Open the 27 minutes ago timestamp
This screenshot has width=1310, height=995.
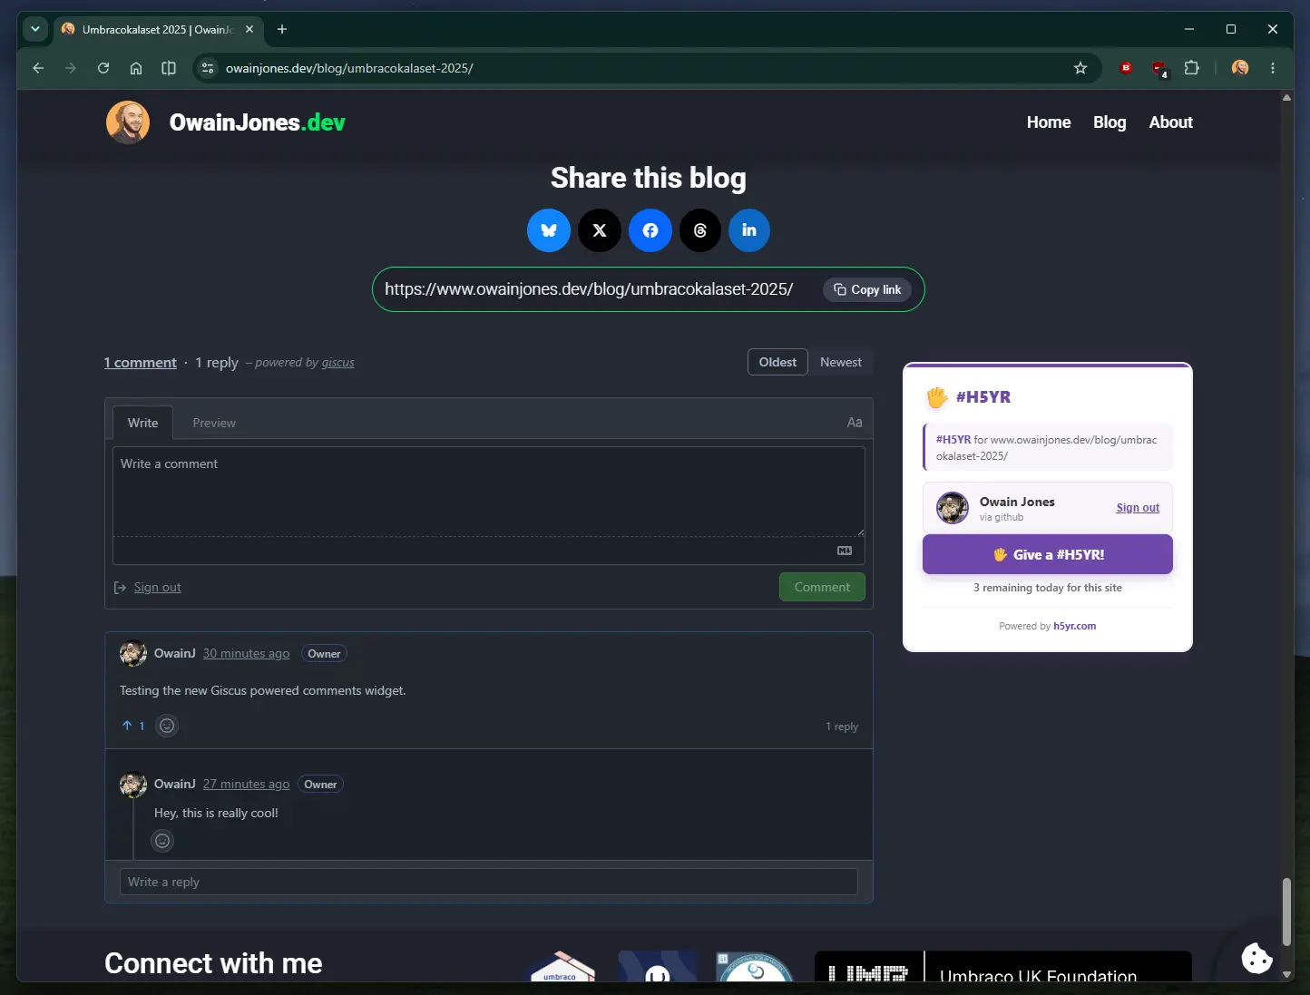[246, 785]
